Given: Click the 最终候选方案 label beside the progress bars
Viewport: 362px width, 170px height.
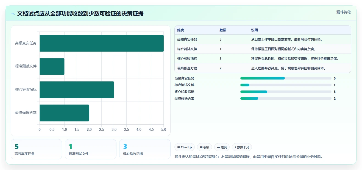Looking at the screenshot, I should (x=184, y=99).
